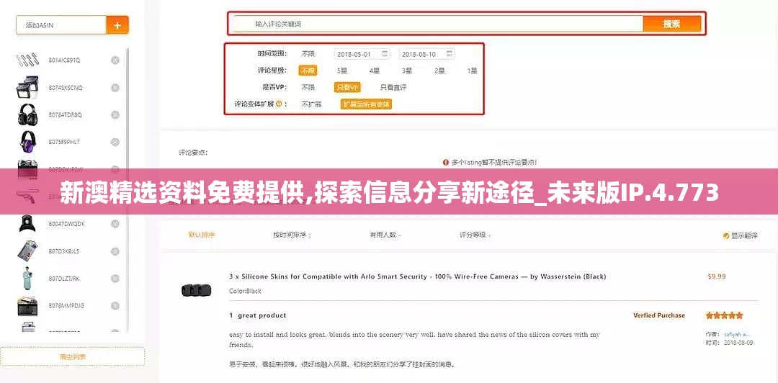Select 扩展至所有变体 option
The image size is (778, 383).
click(x=367, y=104)
